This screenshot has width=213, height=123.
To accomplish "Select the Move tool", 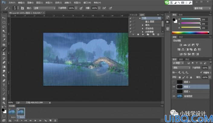I will 4,18.
